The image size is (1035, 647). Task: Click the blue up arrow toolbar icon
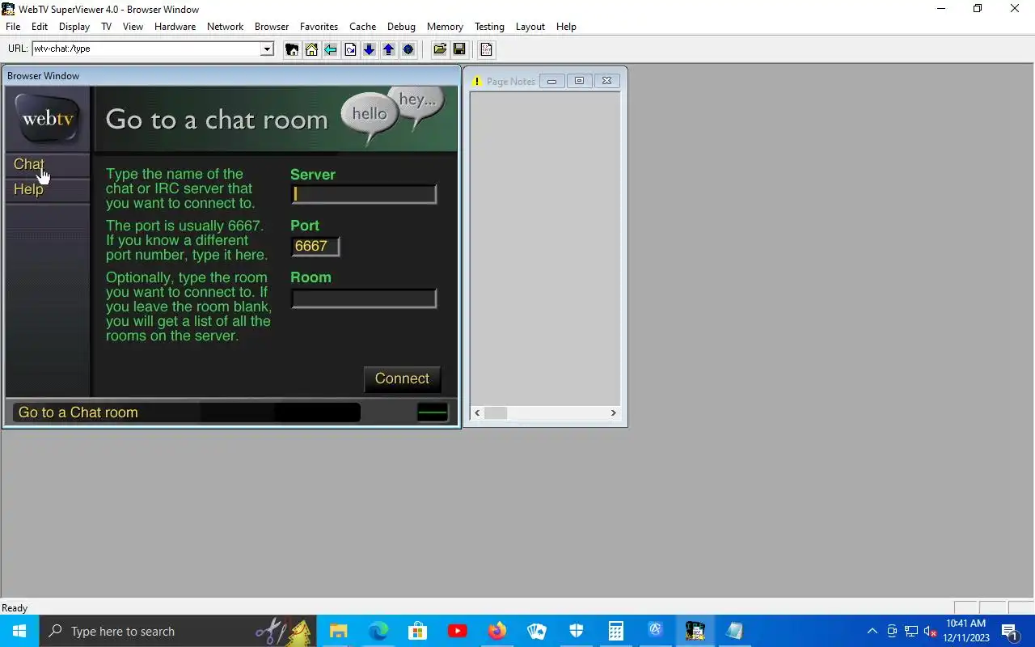point(389,49)
